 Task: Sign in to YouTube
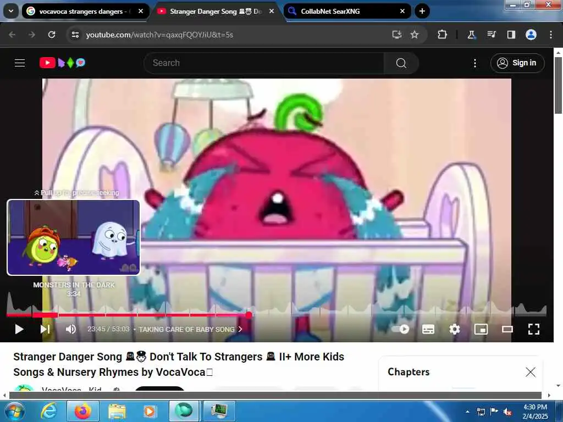(517, 63)
